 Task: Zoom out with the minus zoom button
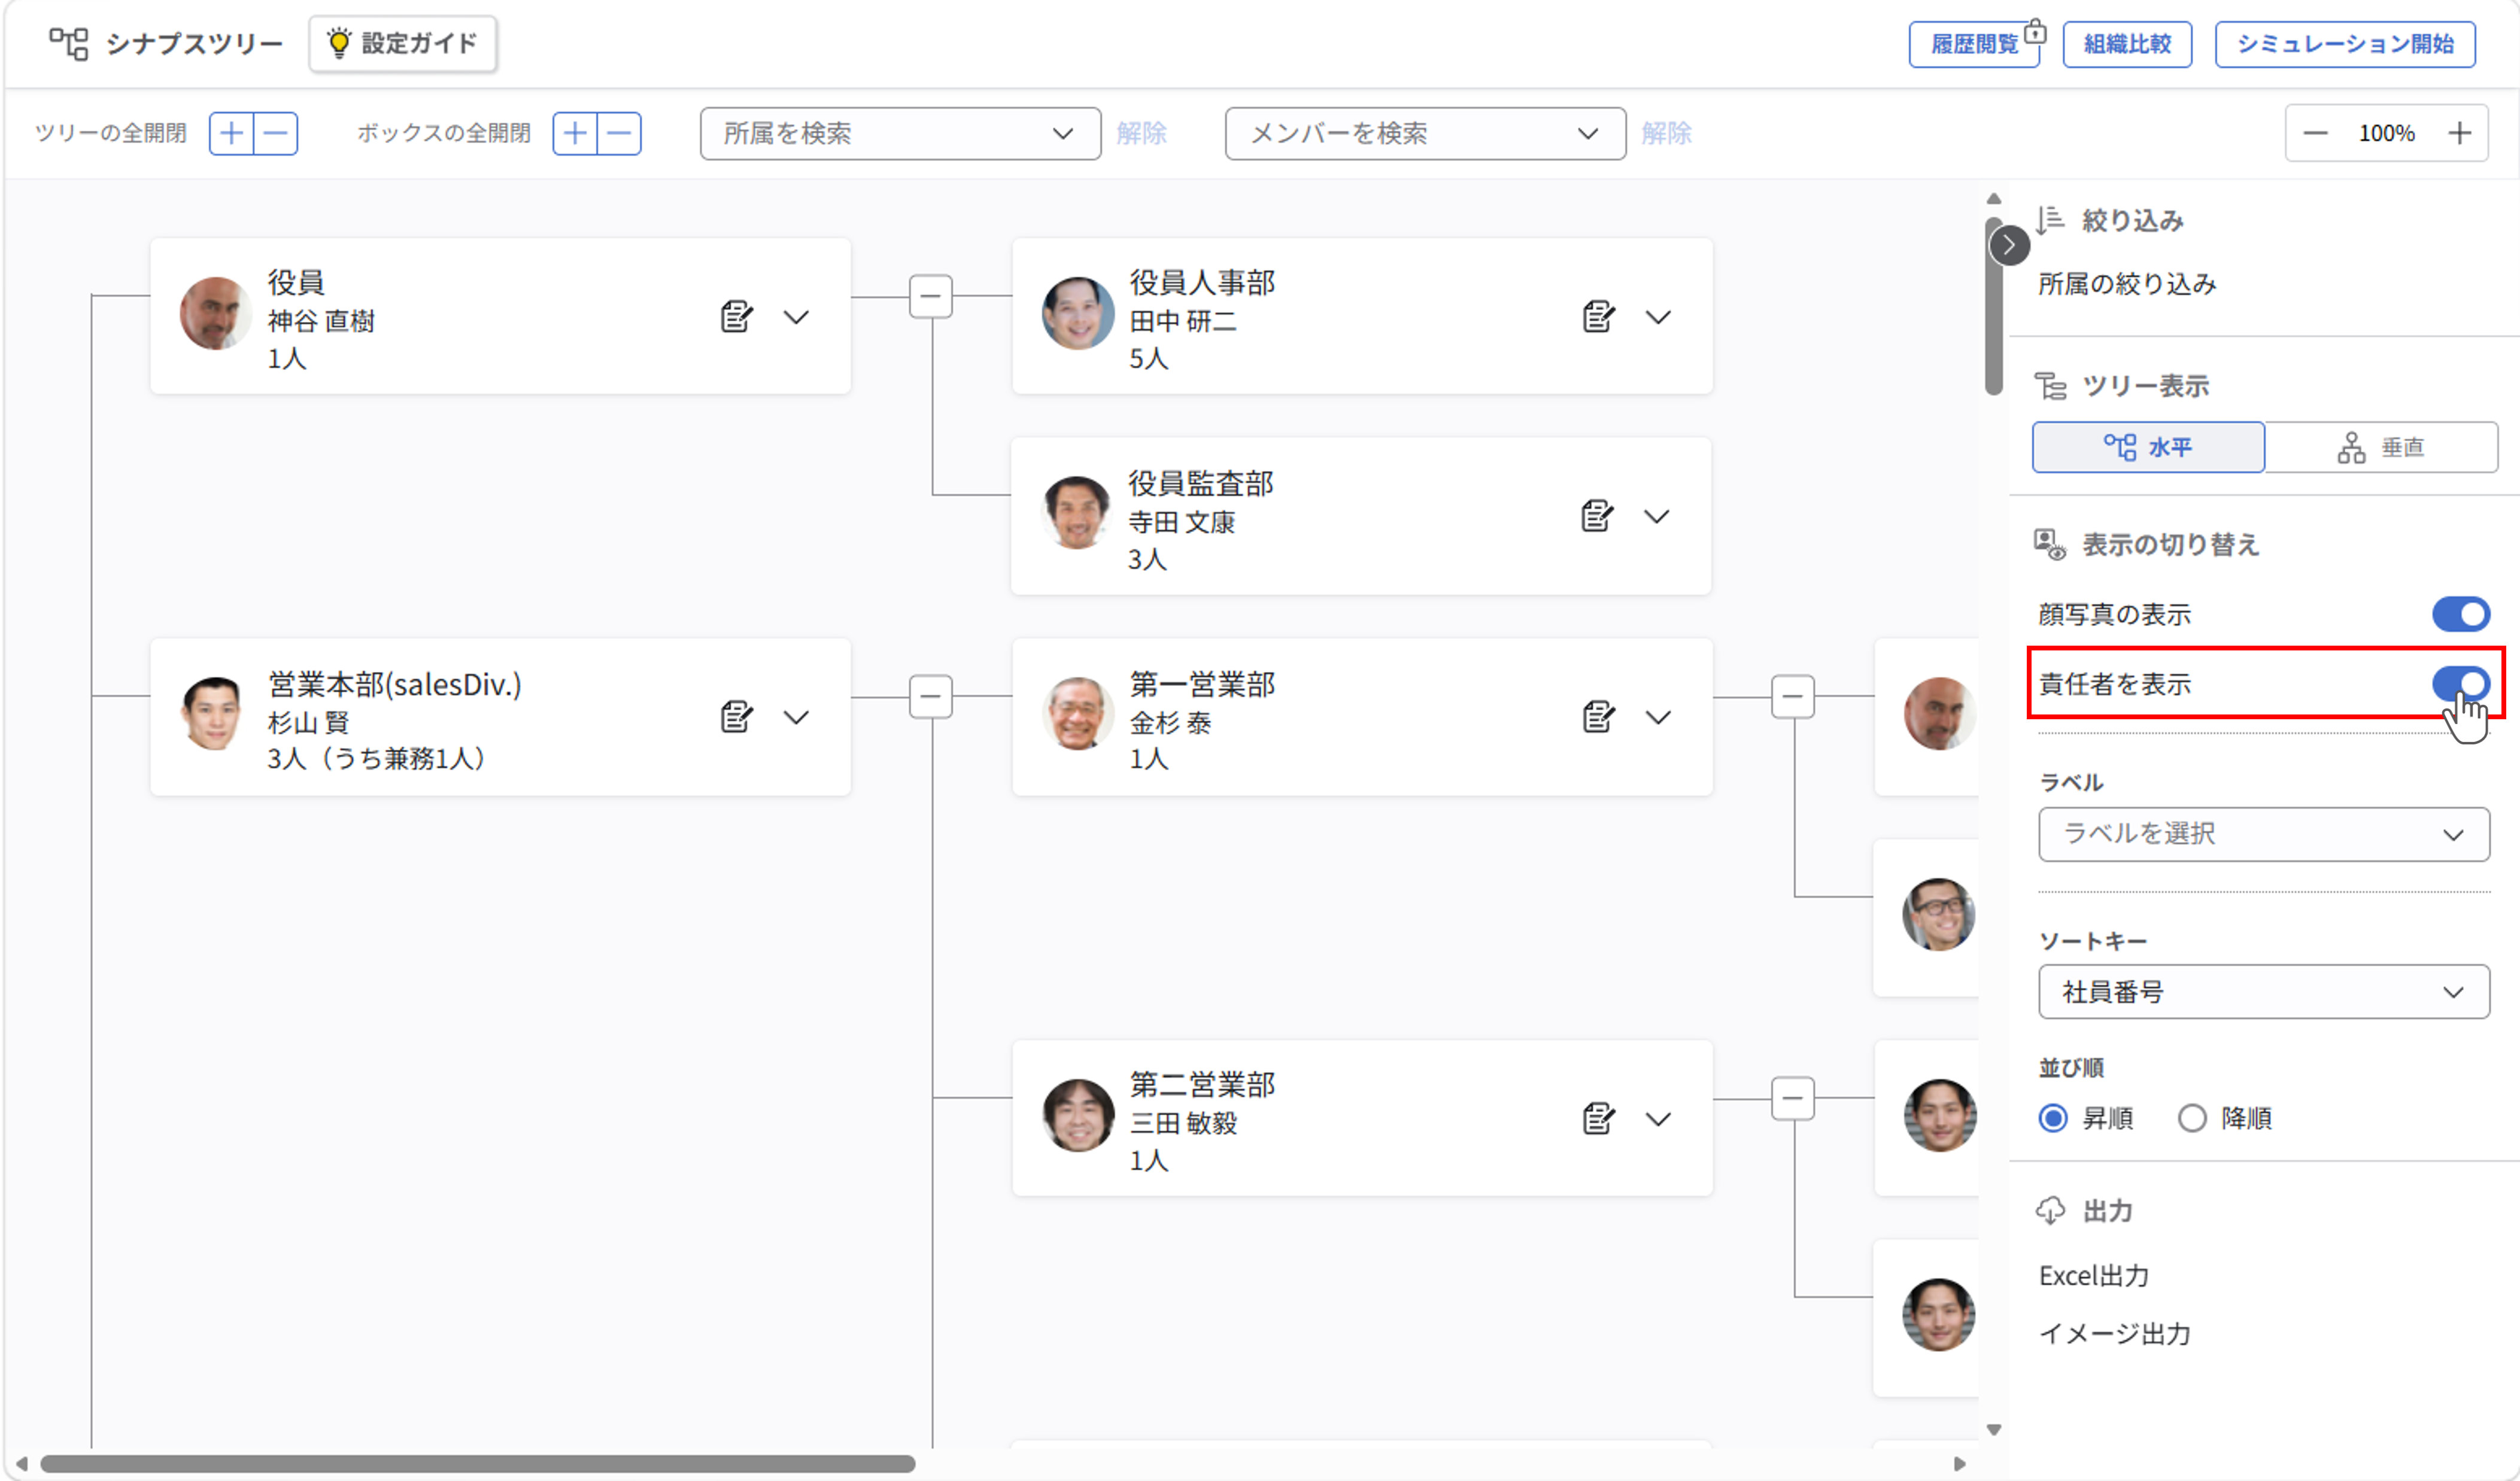(2315, 133)
